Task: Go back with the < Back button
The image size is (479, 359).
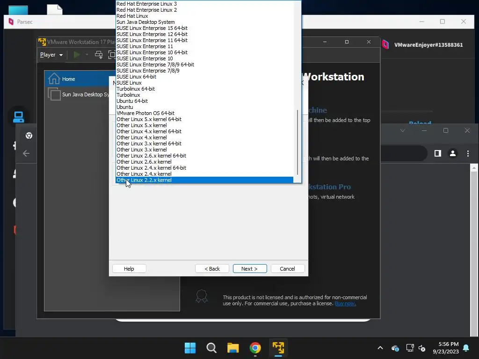Action: point(212,269)
